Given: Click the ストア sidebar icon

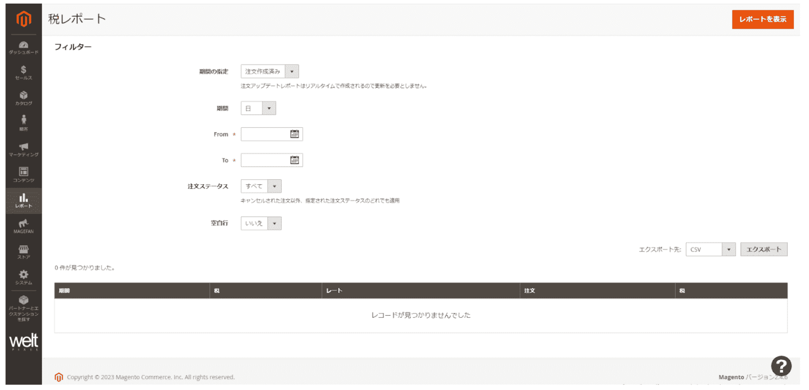Looking at the screenshot, I should click(23, 251).
